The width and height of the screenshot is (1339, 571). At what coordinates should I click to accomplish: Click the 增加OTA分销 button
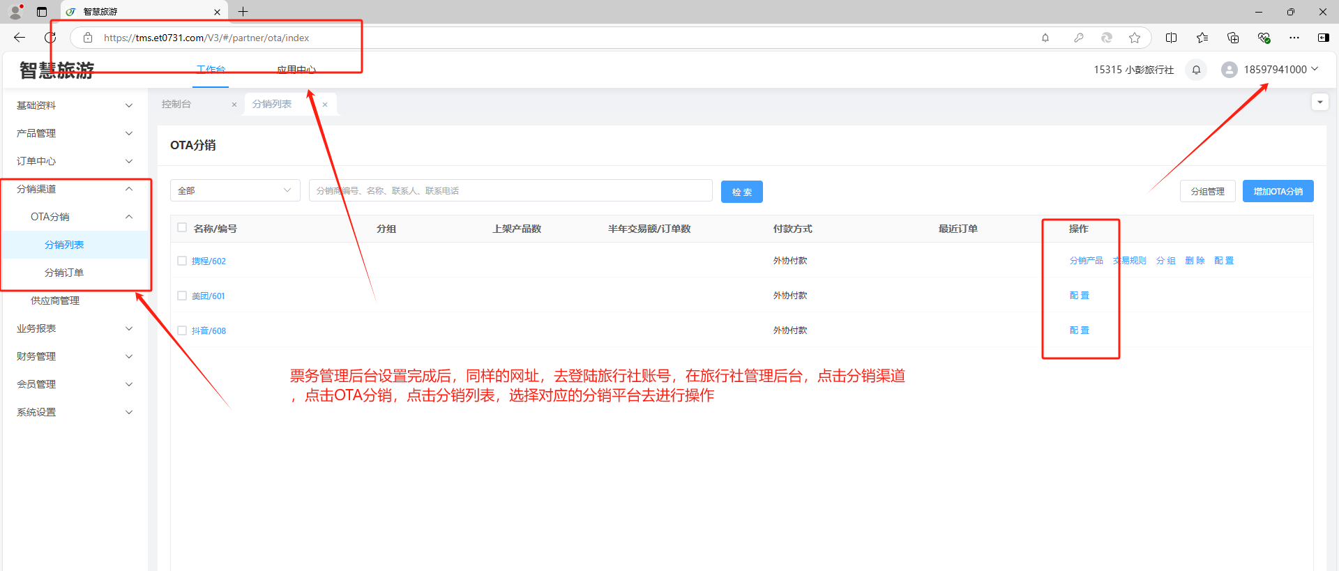[1278, 191]
